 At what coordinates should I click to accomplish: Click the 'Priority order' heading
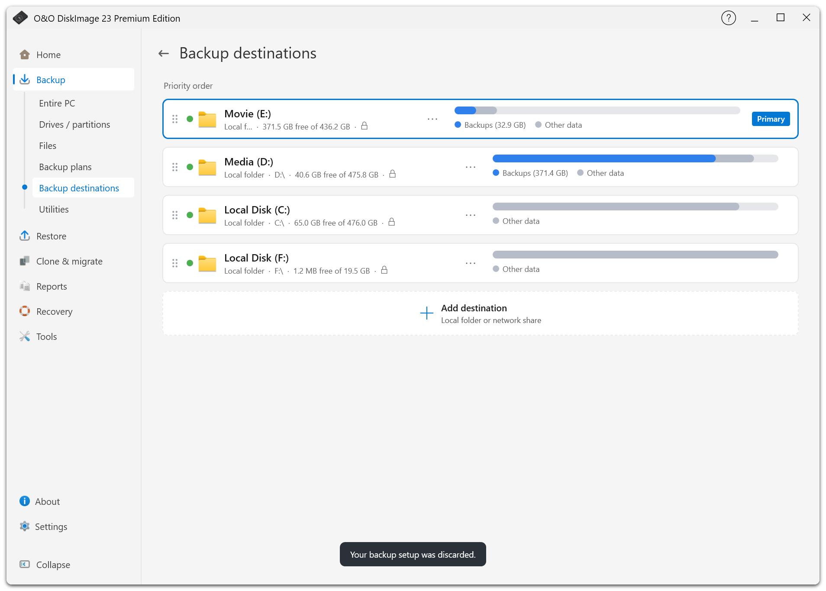point(188,86)
